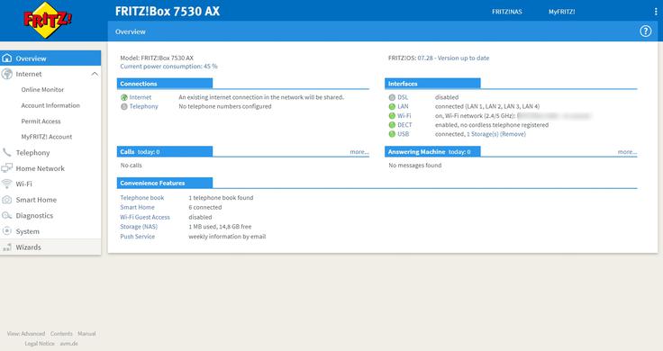Click the Wi-Fi signal sidebar icon
Screen dimensions: 663x351
(x=7, y=184)
